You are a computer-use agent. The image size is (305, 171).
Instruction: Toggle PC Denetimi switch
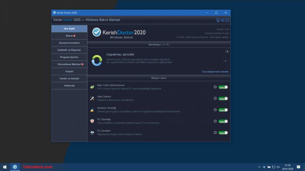pyautogui.click(x=223, y=133)
